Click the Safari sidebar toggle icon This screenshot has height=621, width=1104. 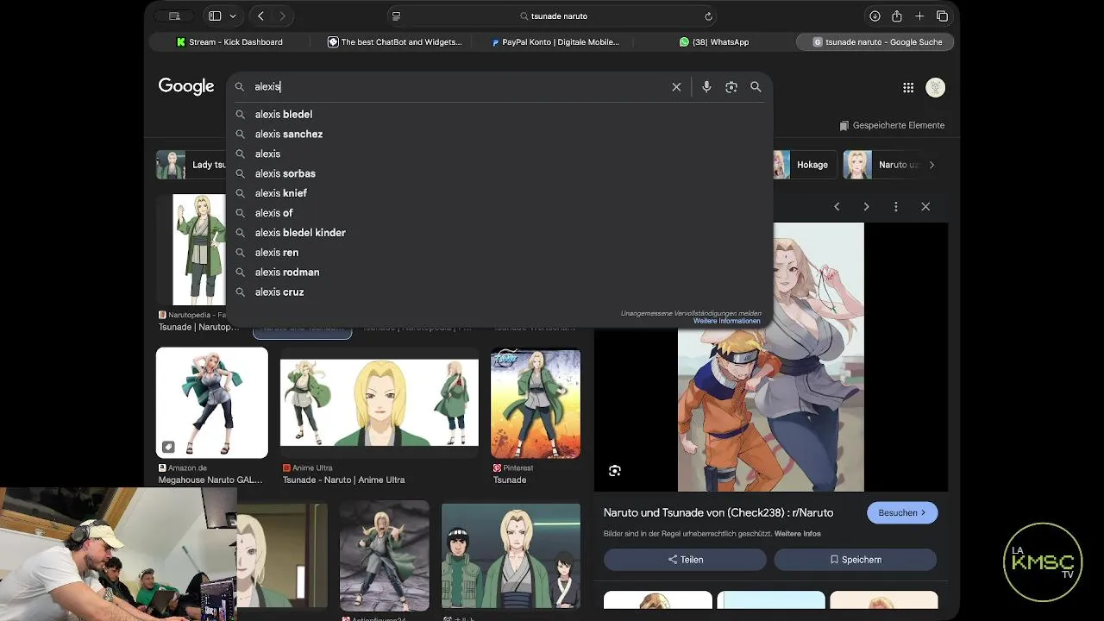click(215, 16)
